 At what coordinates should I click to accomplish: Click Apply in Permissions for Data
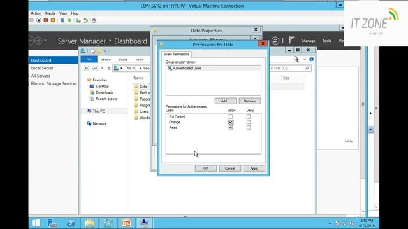click(254, 169)
